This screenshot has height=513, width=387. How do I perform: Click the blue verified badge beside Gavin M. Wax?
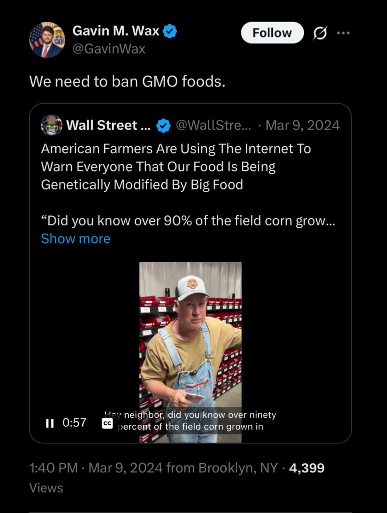[170, 32]
